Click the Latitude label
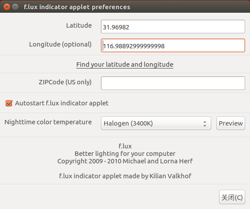 (x=79, y=25)
